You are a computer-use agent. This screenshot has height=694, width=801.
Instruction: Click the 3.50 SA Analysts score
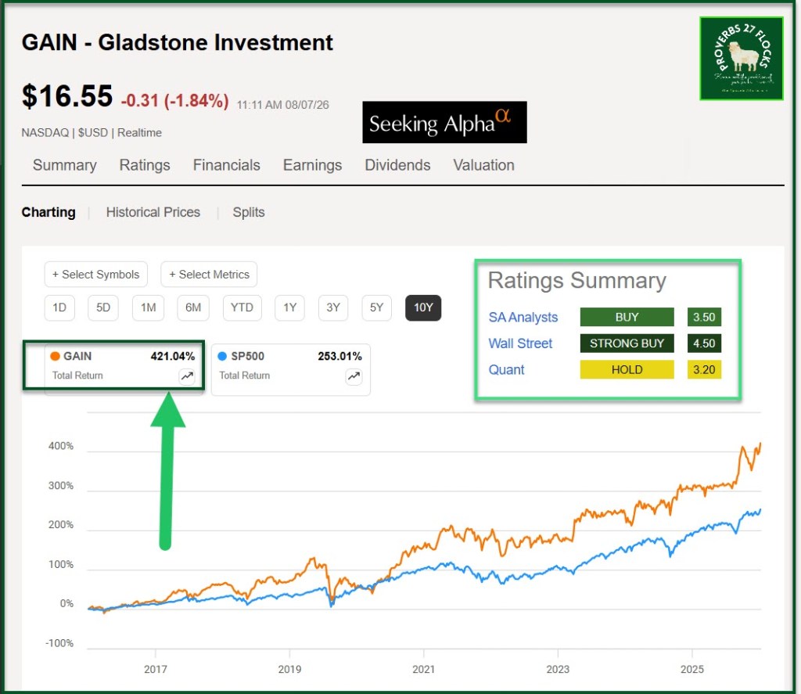tap(704, 317)
